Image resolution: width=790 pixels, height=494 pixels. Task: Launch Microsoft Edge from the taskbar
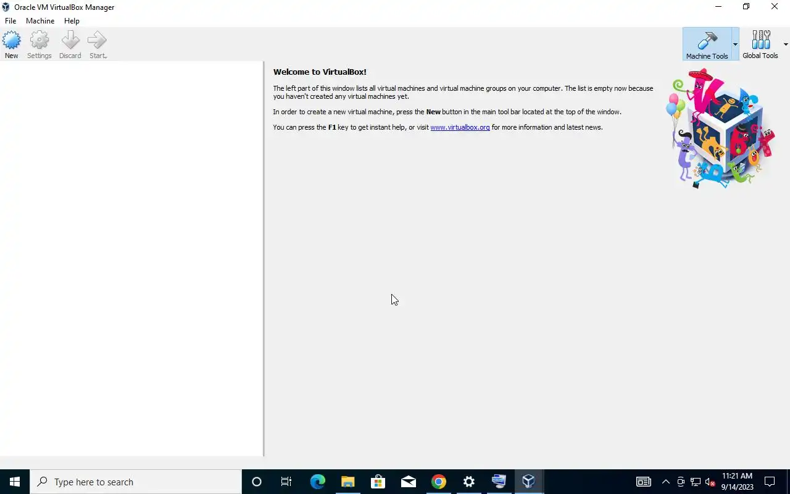pos(317,482)
